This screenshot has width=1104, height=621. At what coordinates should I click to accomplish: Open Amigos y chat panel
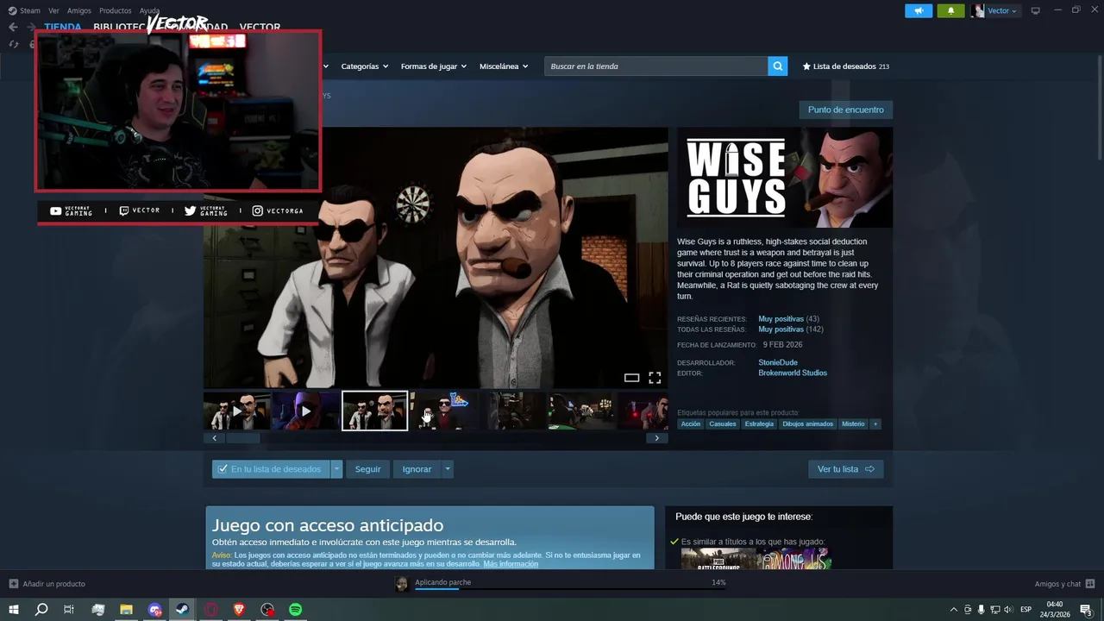tap(1064, 584)
